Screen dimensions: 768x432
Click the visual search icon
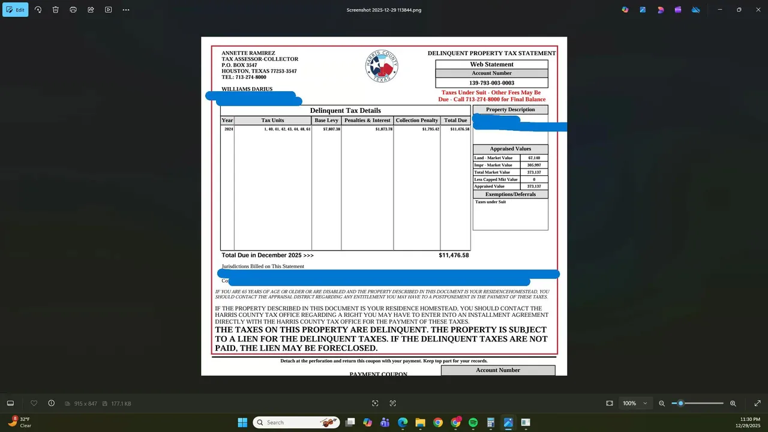pos(375,403)
